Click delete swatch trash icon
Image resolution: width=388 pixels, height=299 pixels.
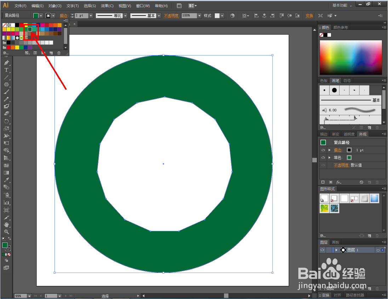point(59,53)
